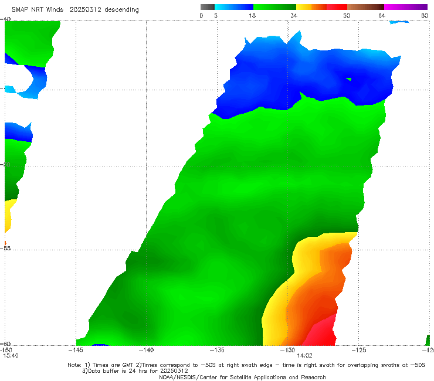
Task: Click the blue segment of the wind color bar
Action: [x=234, y=7]
